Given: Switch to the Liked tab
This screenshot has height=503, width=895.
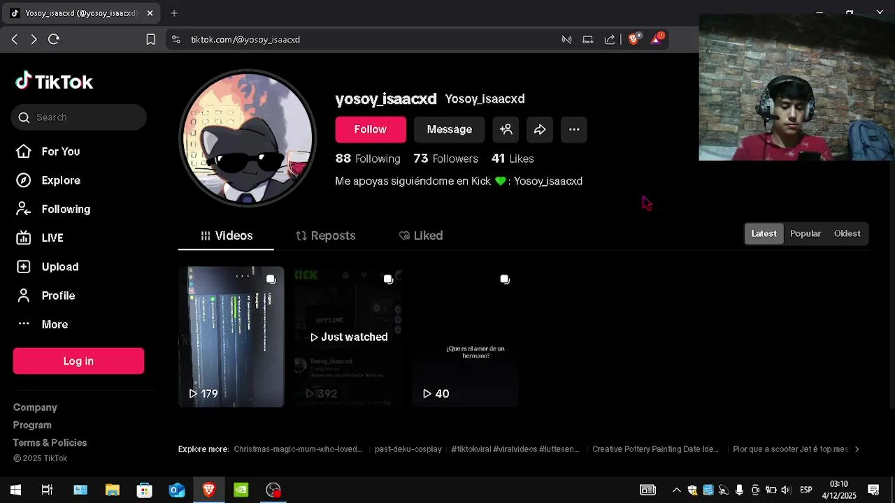Looking at the screenshot, I should (x=421, y=235).
